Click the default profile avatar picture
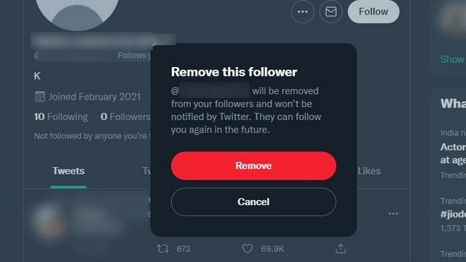466x262 pixels. tap(77, 12)
